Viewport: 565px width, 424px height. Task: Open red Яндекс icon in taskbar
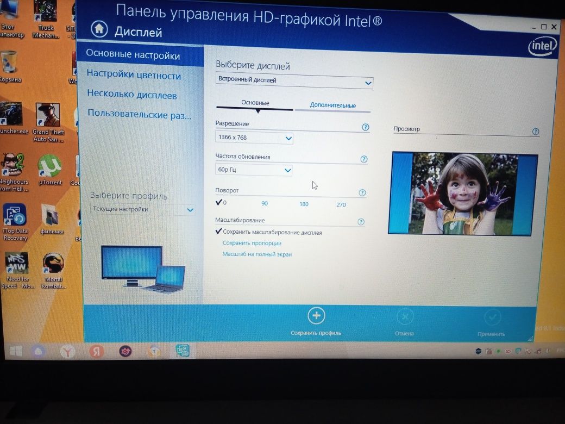(96, 351)
